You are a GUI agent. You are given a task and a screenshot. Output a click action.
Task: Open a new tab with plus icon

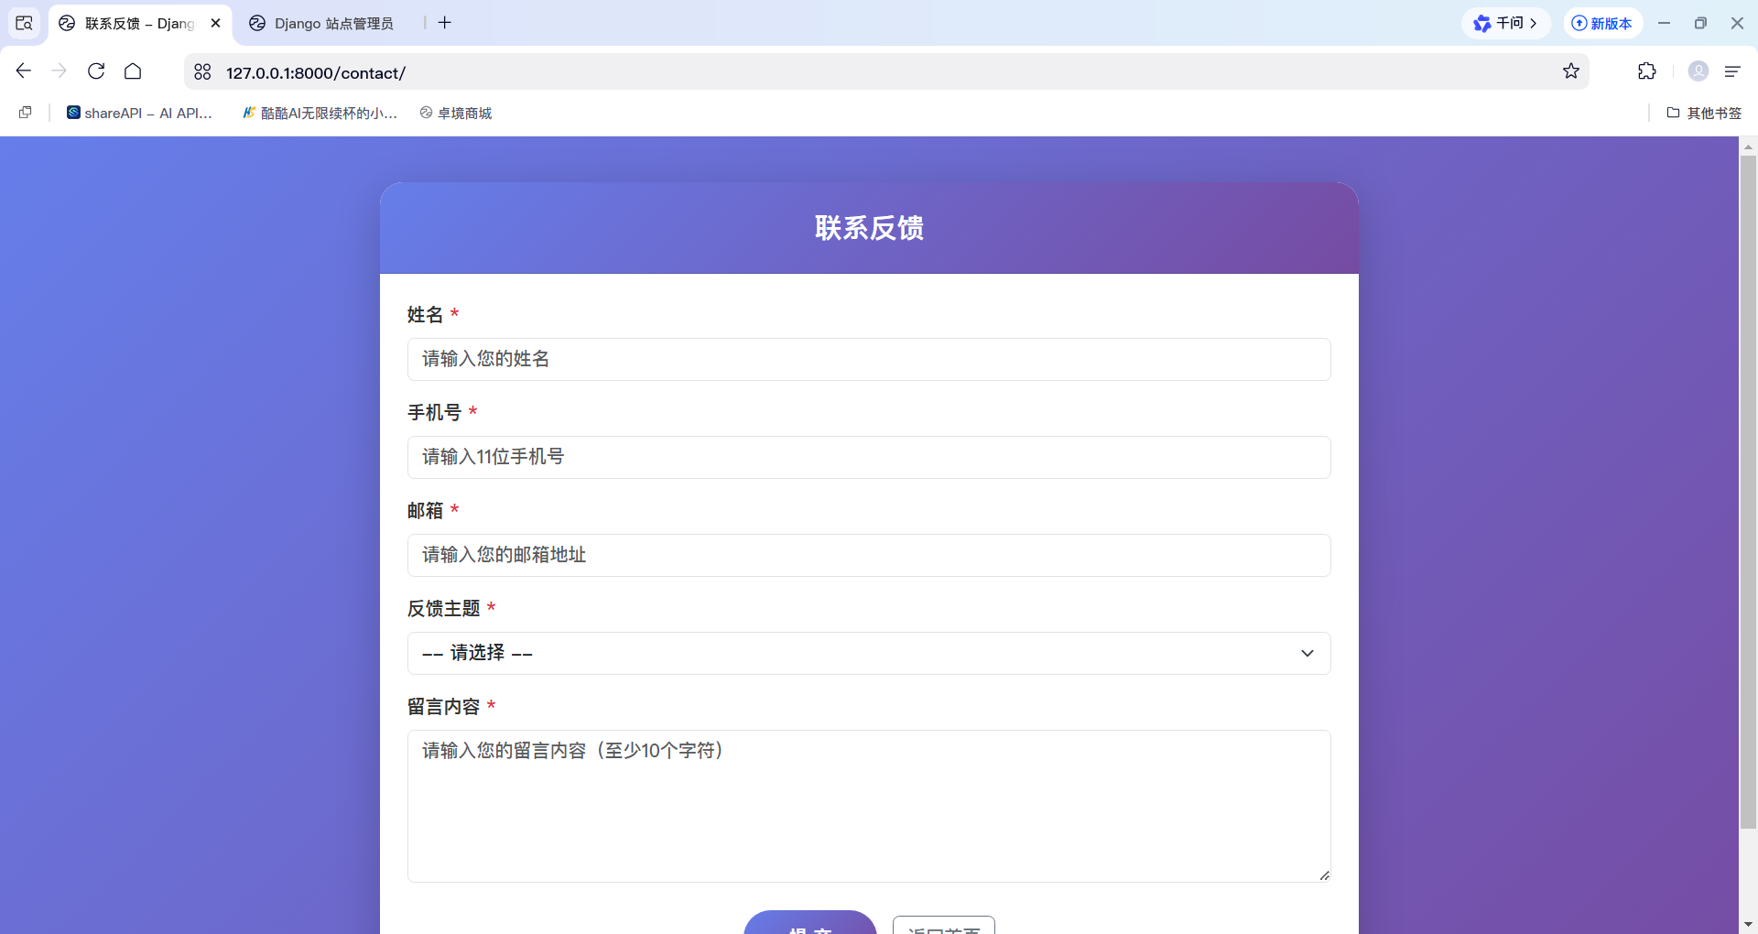pos(445,23)
